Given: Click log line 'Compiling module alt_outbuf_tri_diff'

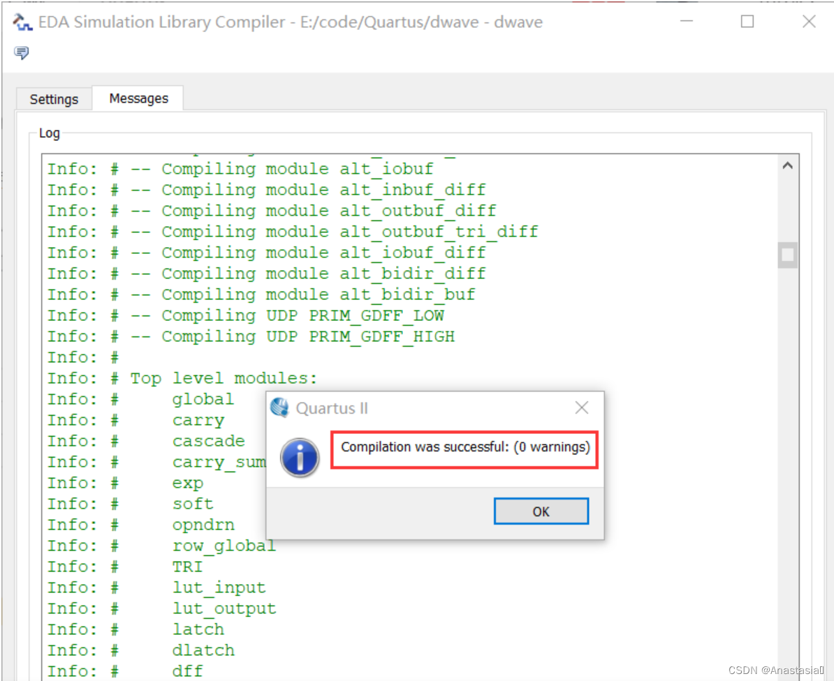Looking at the screenshot, I should point(293,232).
